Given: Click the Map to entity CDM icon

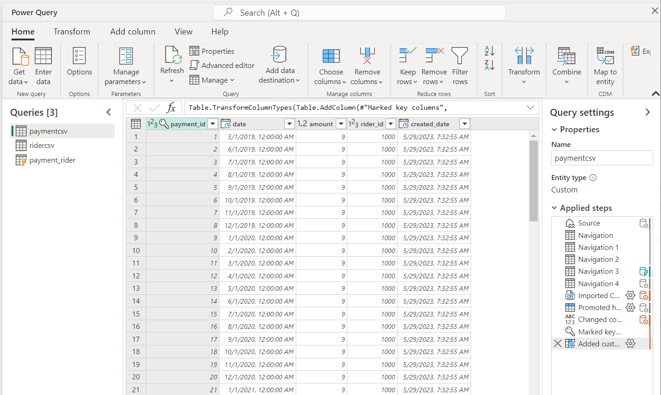Looking at the screenshot, I should pyautogui.click(x=605, y=56).
